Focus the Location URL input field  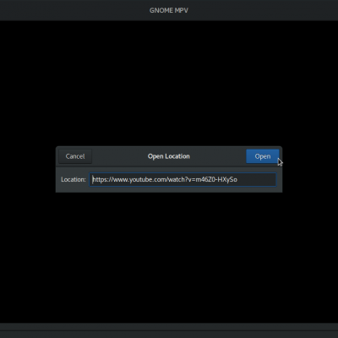click(183, 179)
